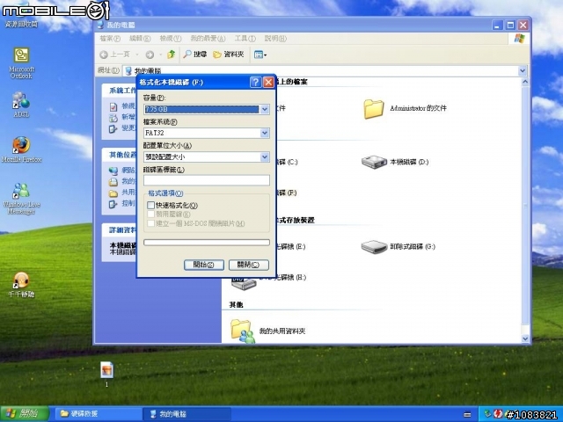Launch Mozilla Firefox from desktop
Image resolution: width=563 pixels, height=422 pixels.
pyautogui.click(x=21, y=149)
